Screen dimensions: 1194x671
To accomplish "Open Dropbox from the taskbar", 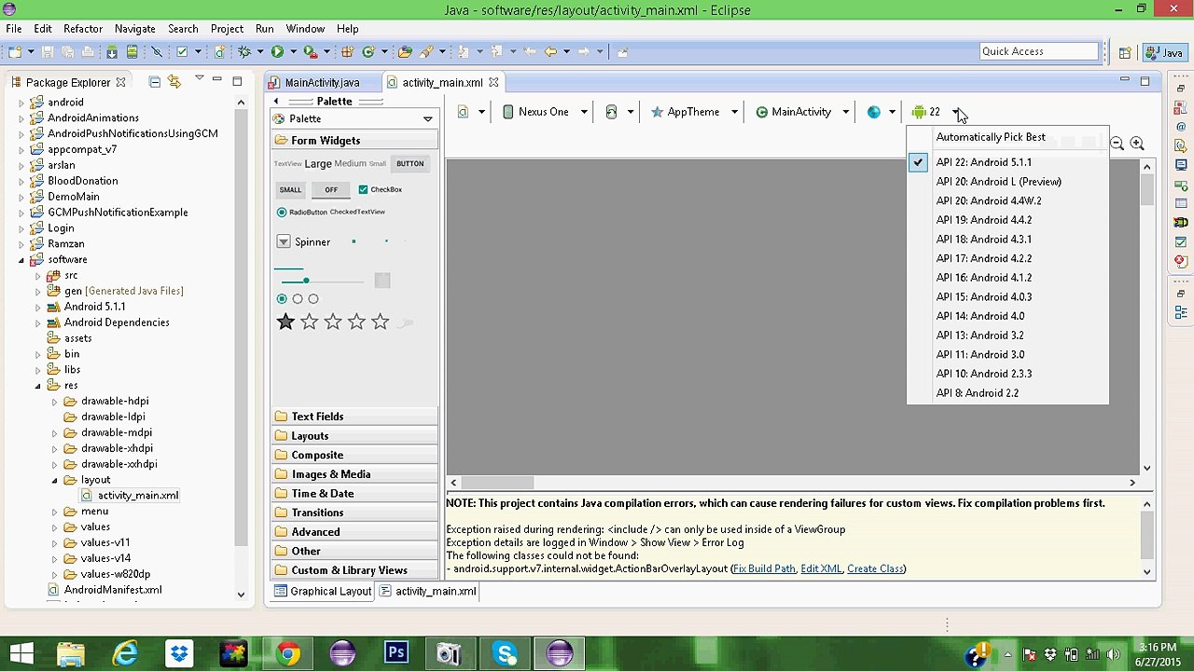I will [179, 653].
